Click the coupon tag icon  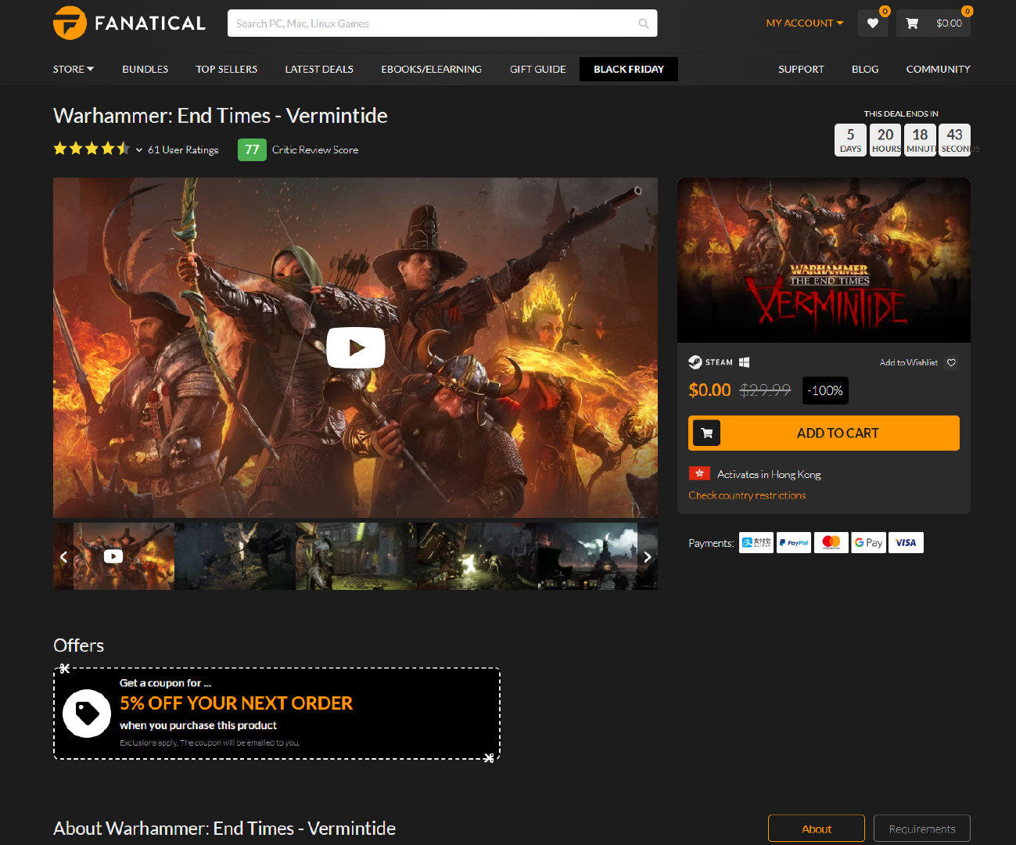[87, 714]
